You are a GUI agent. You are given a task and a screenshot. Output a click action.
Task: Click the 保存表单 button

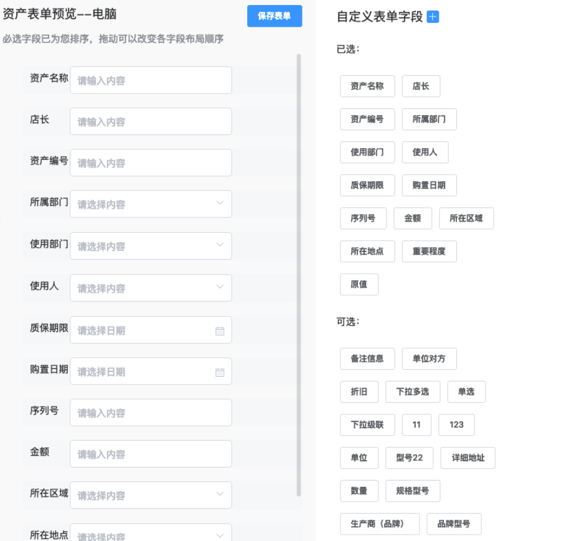tap(275, 16)
